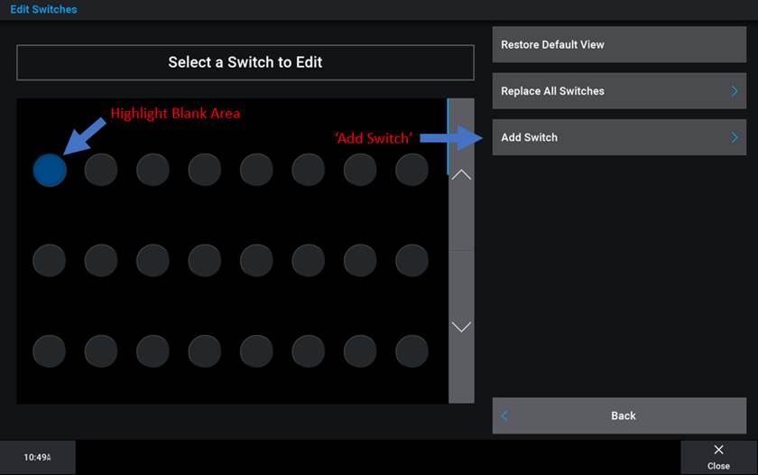This screenshot has width=758, height=475.
Task: Select last slot in middle row
Action: click(x=411, y=260)
